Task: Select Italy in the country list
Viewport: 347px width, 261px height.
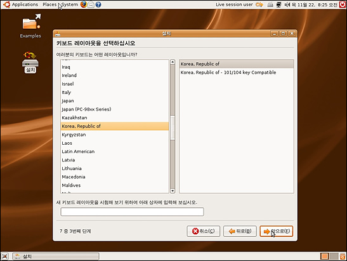Action: pos(115,92)
